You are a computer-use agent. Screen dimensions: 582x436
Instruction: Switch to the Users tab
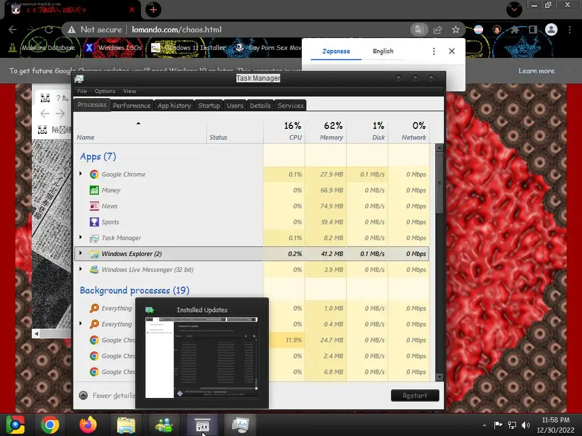click(235, 106)
